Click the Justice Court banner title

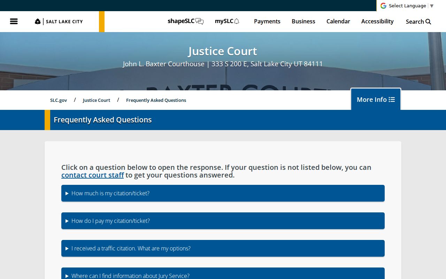[x=223, y=51]
